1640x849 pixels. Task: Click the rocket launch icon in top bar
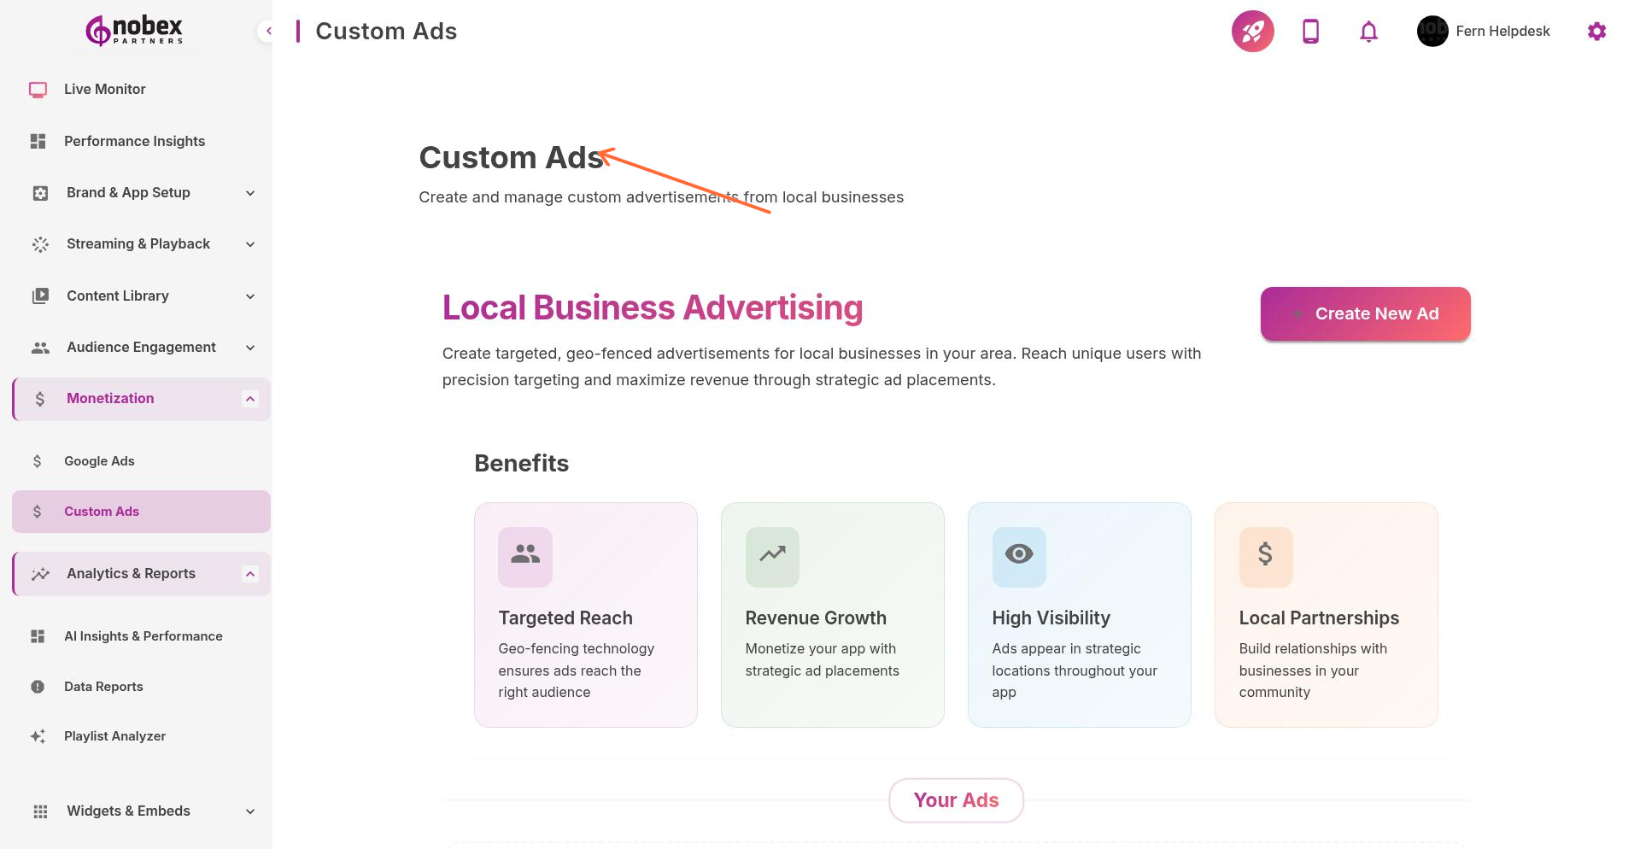pyautogui.click(x=1252, y=31)
